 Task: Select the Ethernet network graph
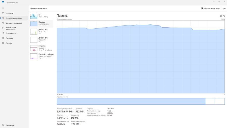34,48
